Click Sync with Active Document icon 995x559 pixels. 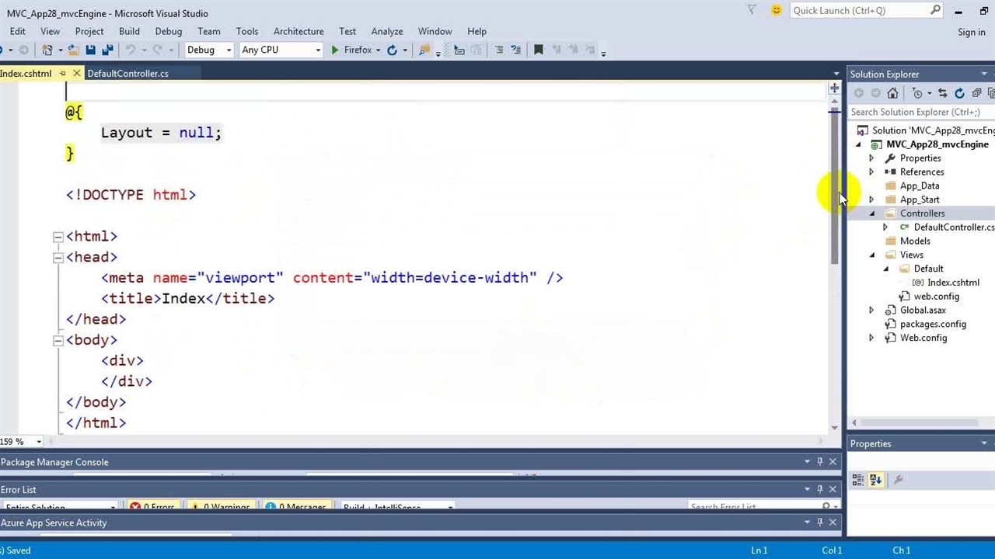942,93
